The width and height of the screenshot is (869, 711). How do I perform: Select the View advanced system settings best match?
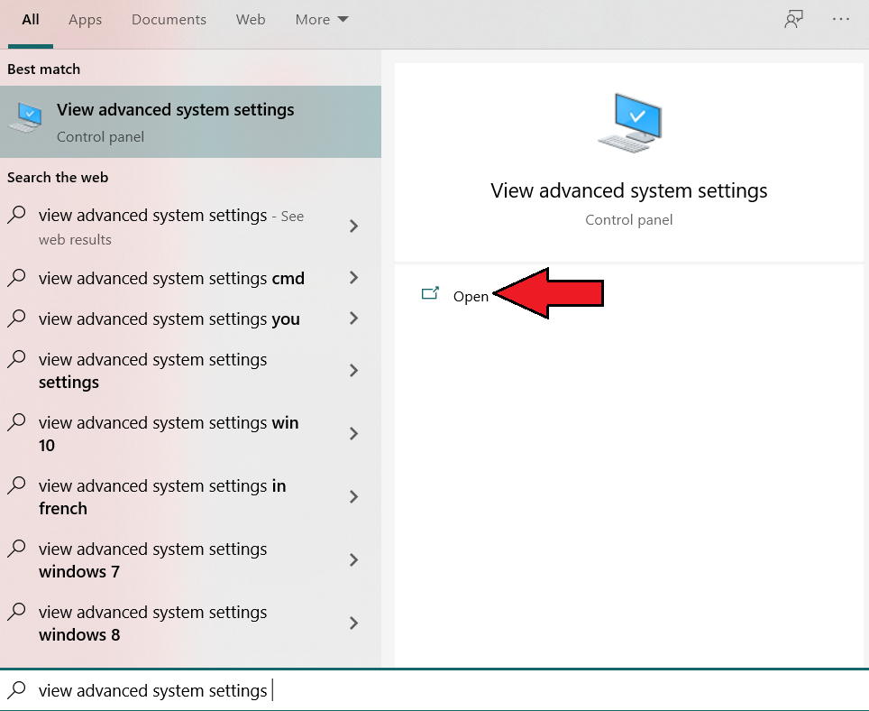pos(190,122)
